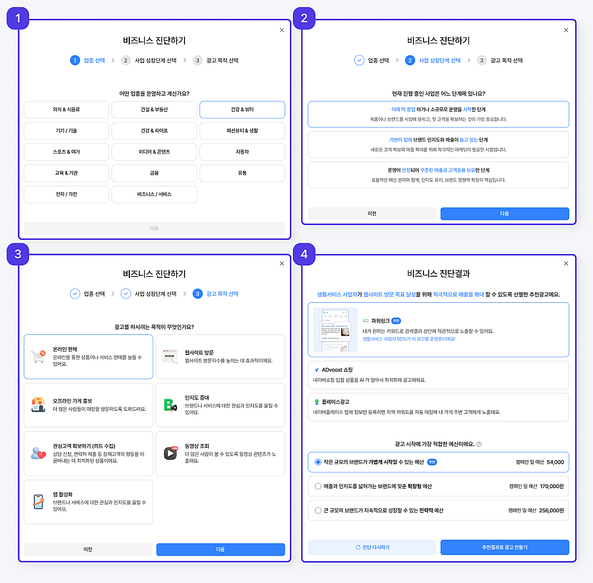Select the 170,000원 확장형 예산 radio option
The image size is (593, 583).
point(318,486)
